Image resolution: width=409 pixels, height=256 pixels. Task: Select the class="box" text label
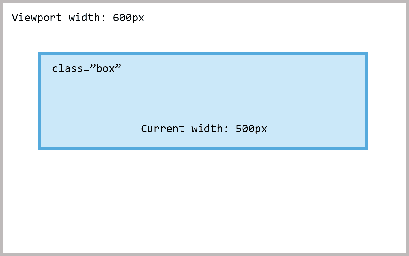click(x=87, y=68)
